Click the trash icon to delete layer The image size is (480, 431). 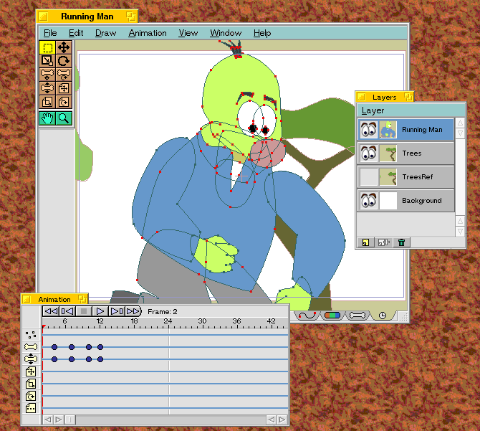[x=402, y=242]
